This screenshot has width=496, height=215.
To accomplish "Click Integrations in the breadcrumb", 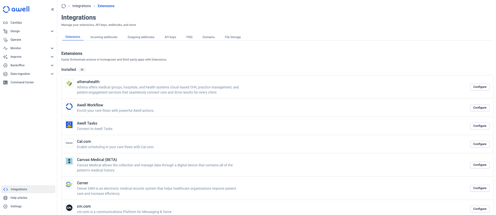I will point(82,6).
